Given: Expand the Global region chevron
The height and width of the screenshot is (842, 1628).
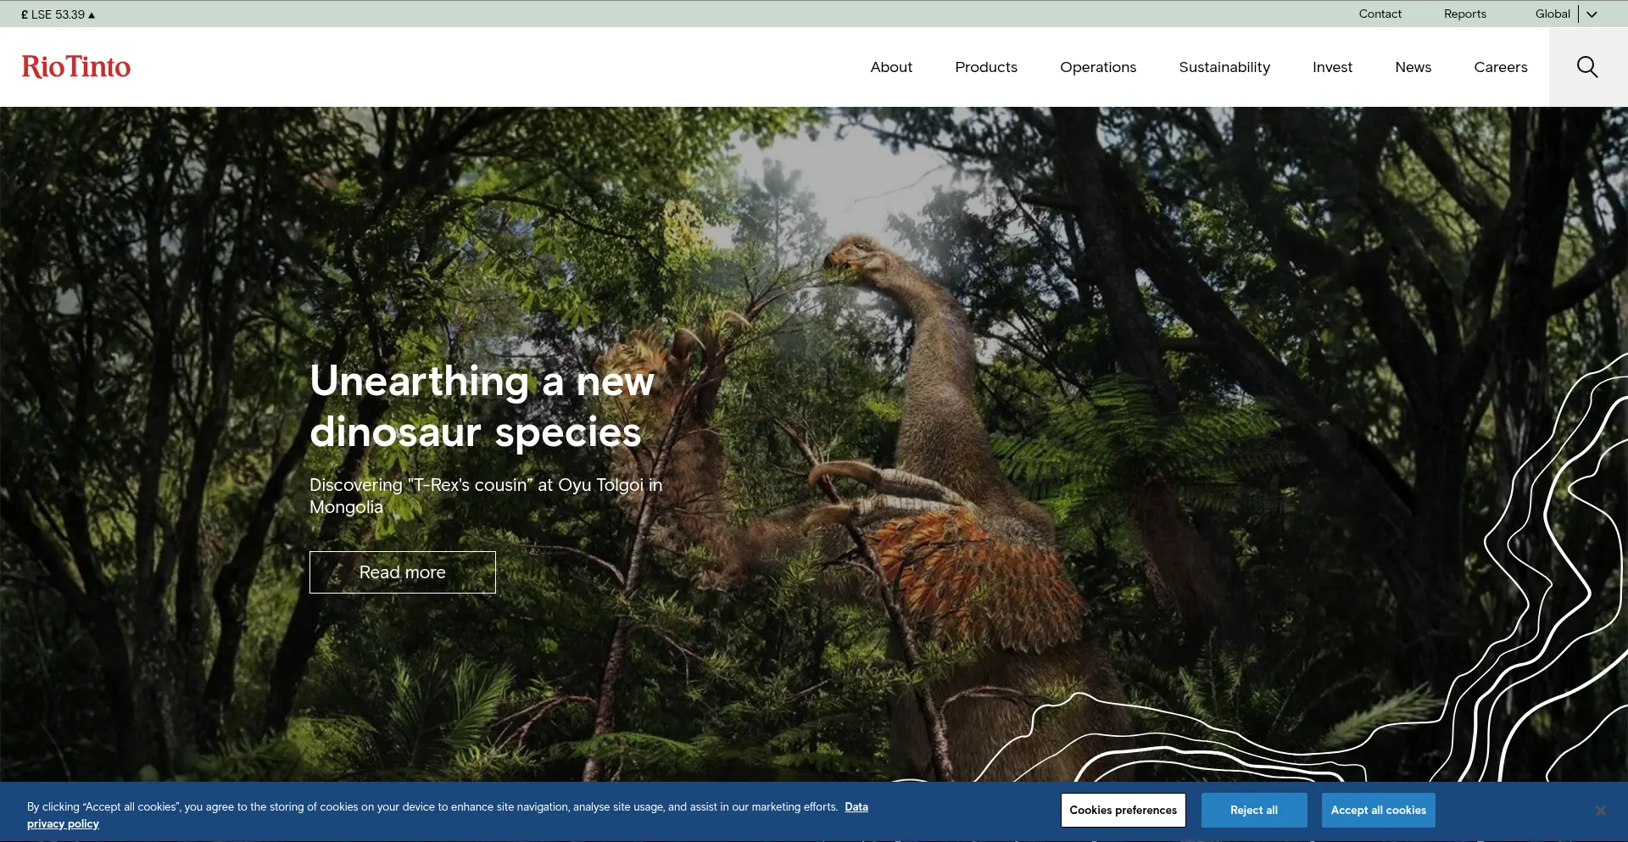Looking at the screenshot, I should 1592,14.
